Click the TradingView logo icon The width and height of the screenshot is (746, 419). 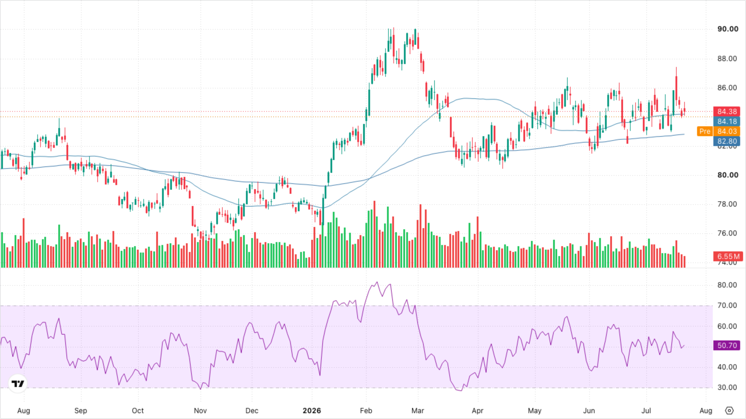pyautogui.click(x=18, y=384)
